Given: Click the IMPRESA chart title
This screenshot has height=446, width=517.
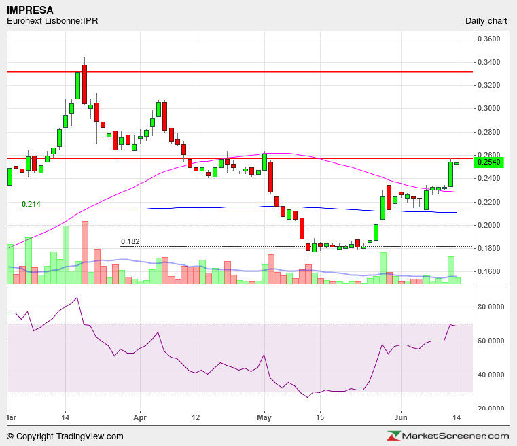Looking at the screenshot, I should [x=30, y=10].
